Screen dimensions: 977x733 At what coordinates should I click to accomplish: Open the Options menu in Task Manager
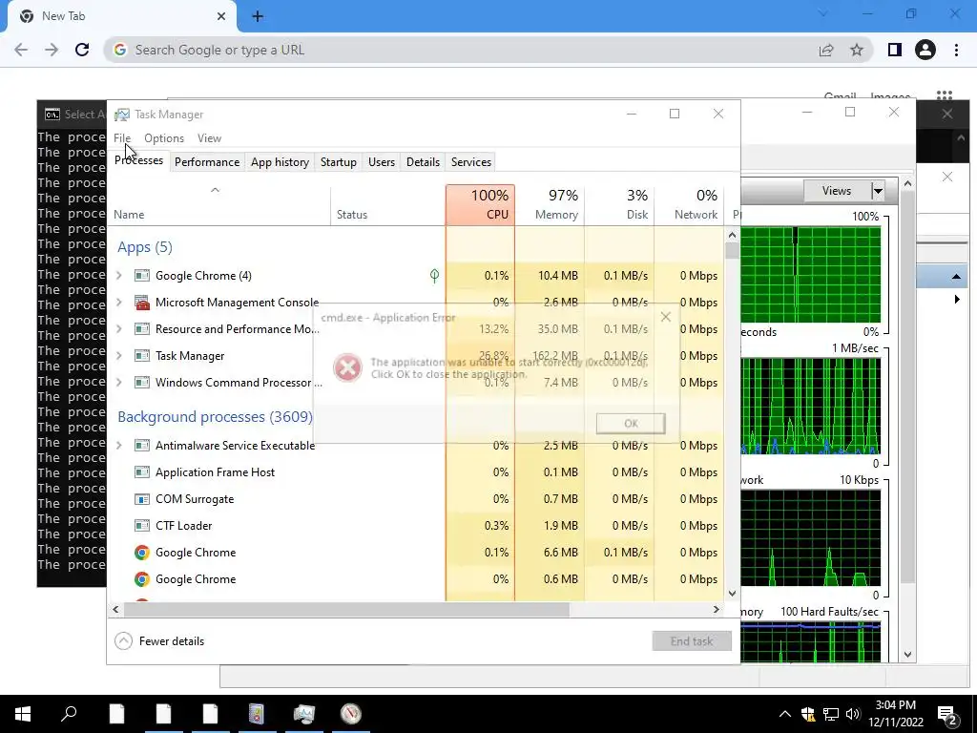point(164,138)
